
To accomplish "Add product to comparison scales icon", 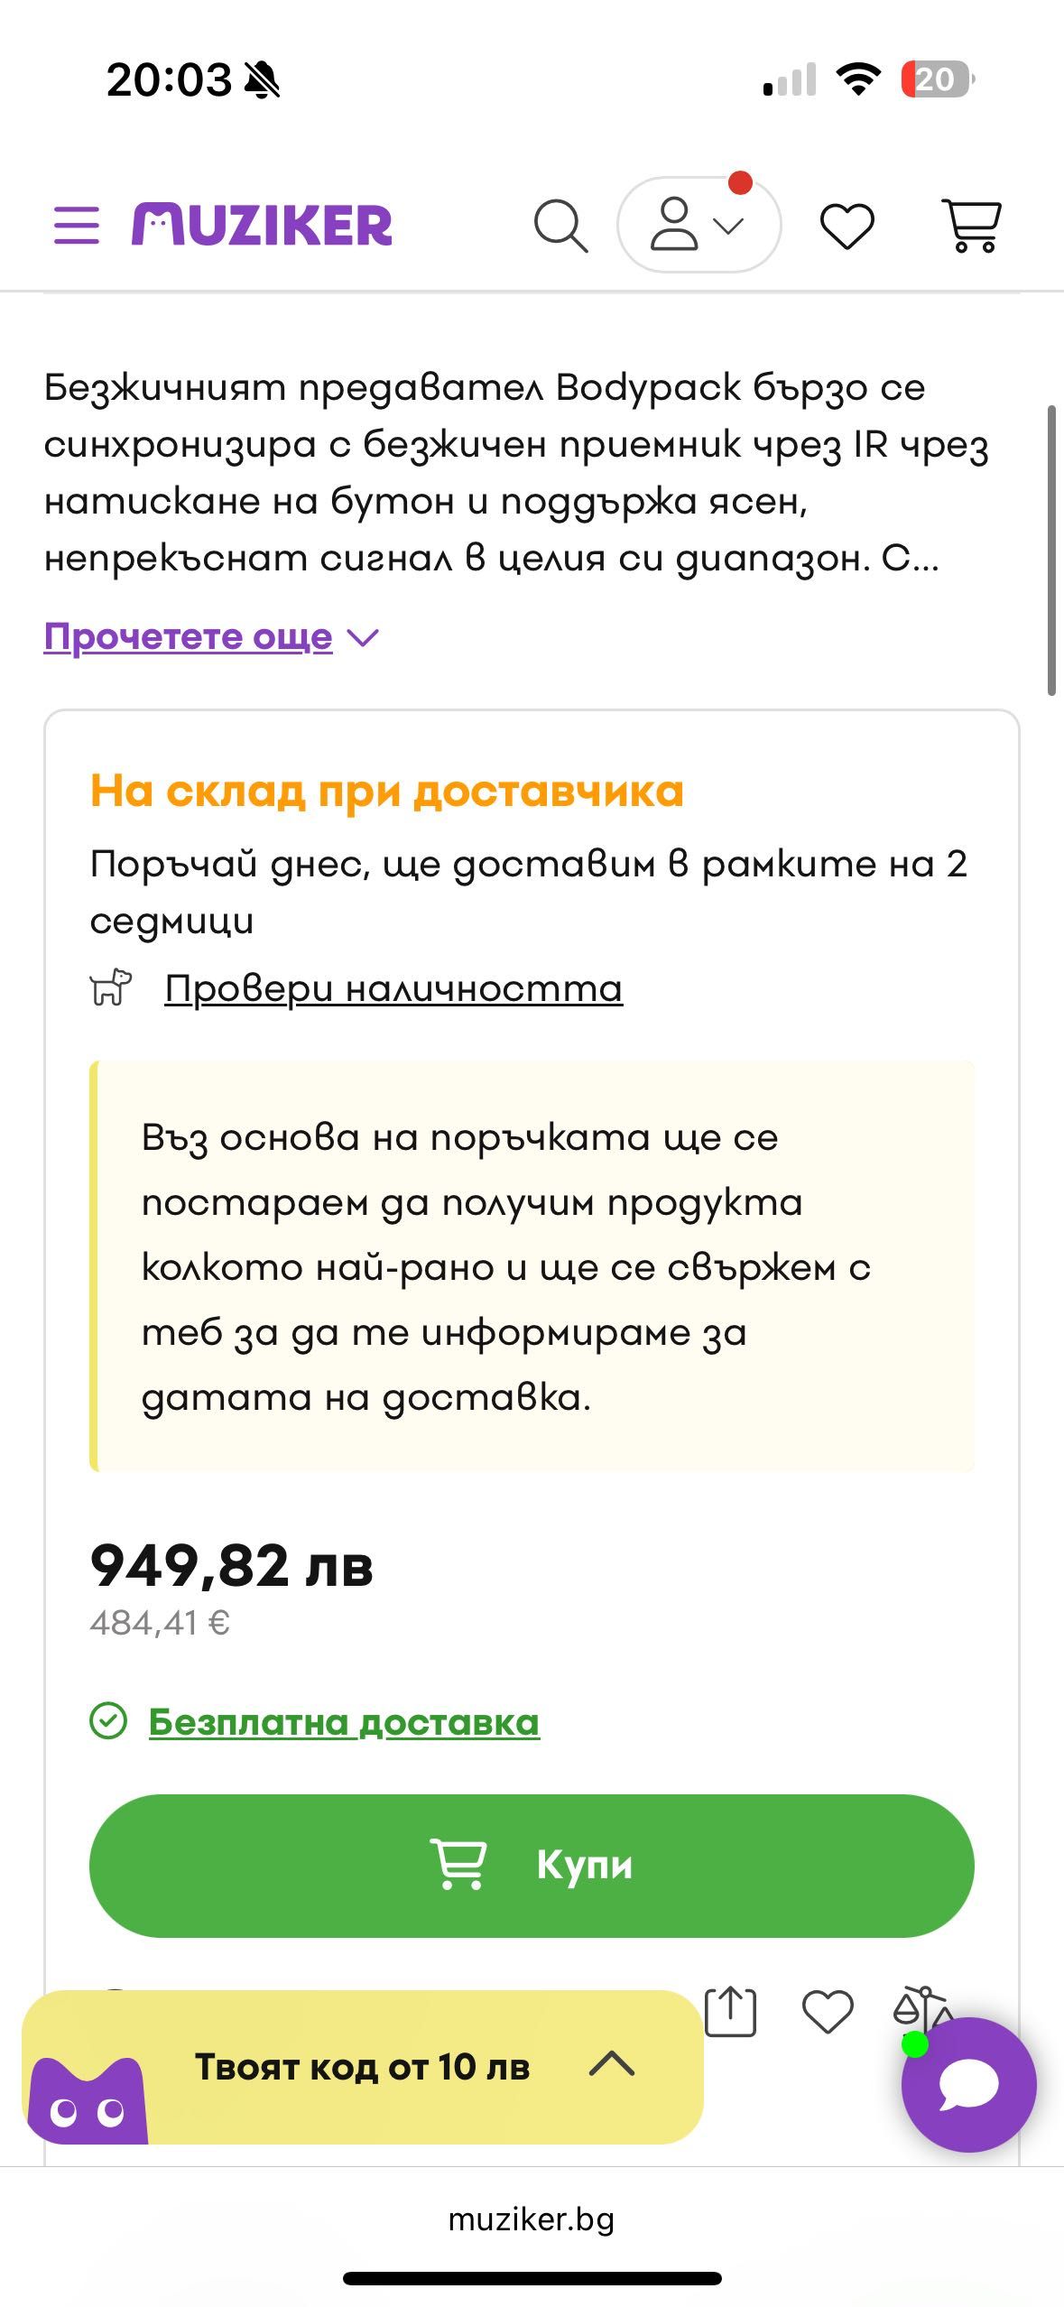I will click(x=922, y=2009).
